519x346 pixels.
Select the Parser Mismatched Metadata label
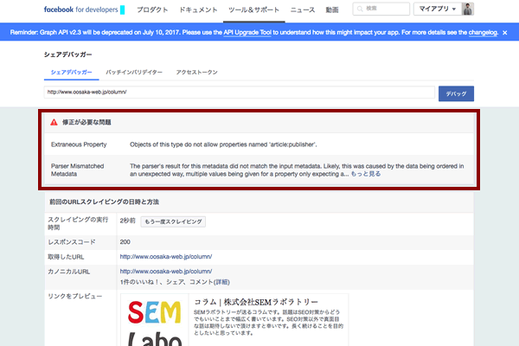(x=78, y=170)
